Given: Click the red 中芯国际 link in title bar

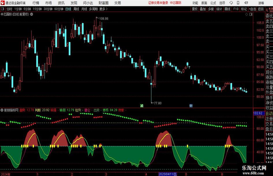Looking at the screenshot, I should coord(176,3).
